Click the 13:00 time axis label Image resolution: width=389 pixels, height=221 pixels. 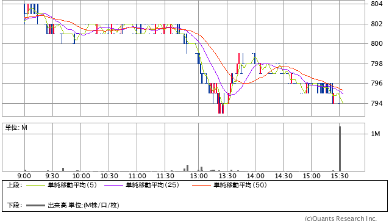pos(199,176)
